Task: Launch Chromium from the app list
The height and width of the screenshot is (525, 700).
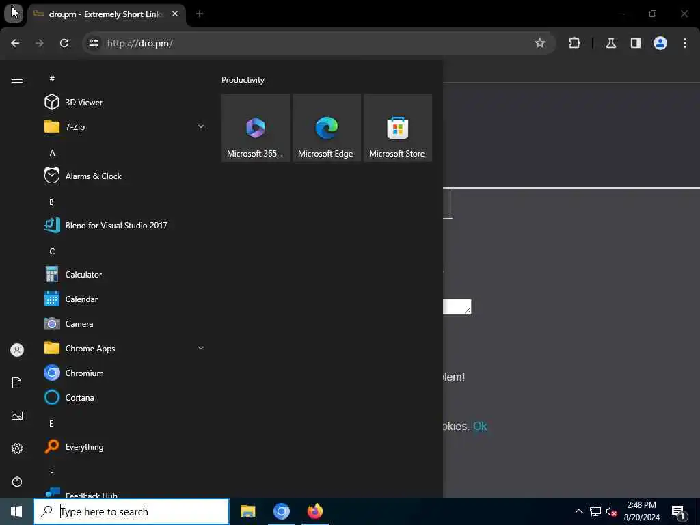Action: tap(124, 373)
